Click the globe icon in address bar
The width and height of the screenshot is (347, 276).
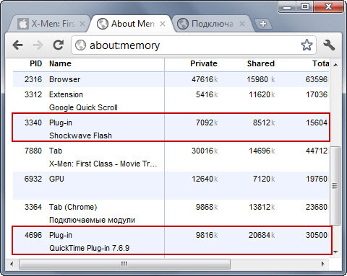pos(80,45)
